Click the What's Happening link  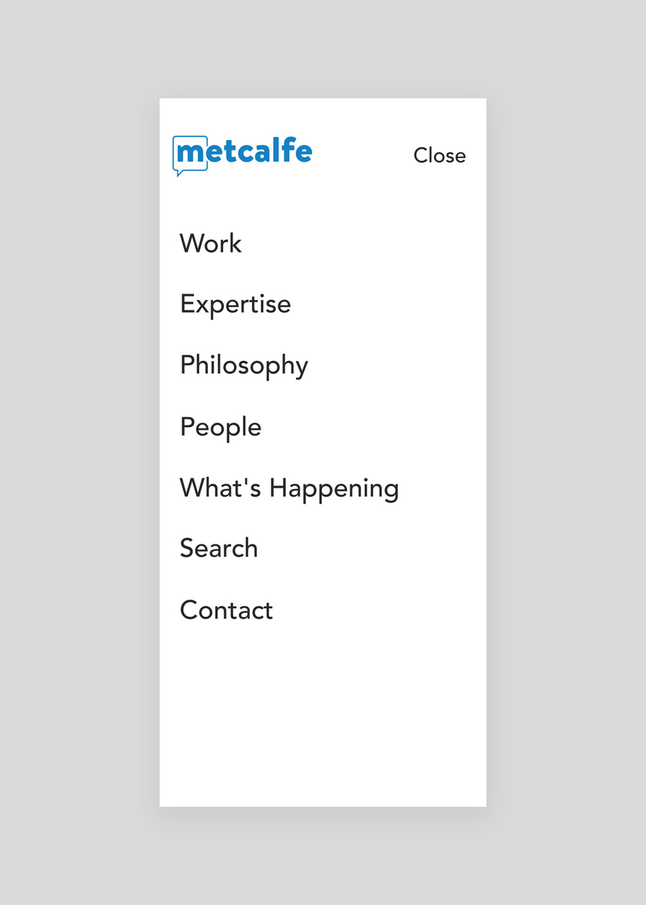289,489
